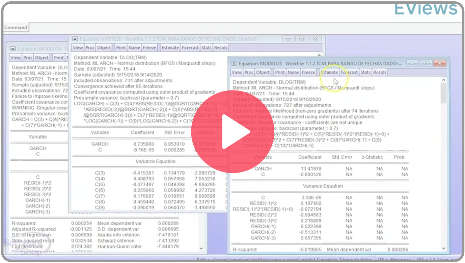
Task: Click Name in the UNTITLED equation window
Action: (134, 48)
